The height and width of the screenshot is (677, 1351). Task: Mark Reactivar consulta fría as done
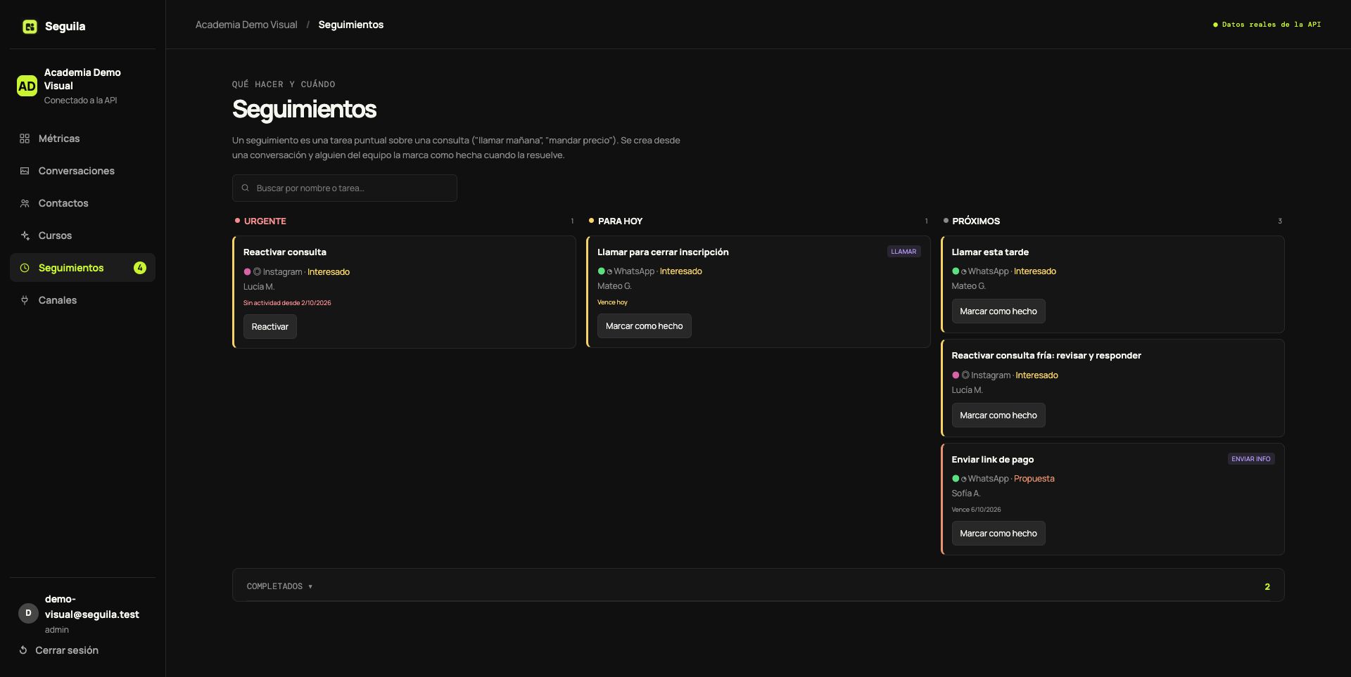tap(998, 415)
